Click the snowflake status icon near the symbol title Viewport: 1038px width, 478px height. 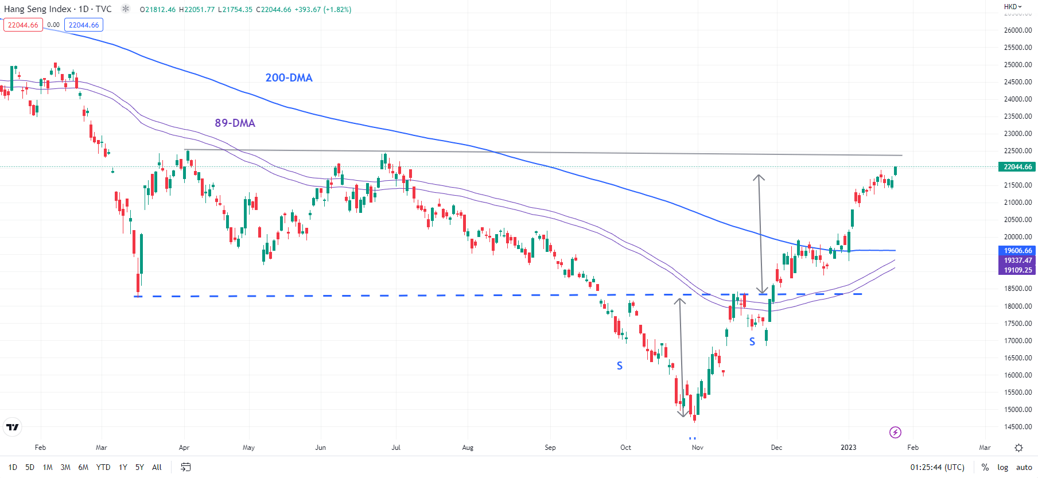tap(126, 9)
